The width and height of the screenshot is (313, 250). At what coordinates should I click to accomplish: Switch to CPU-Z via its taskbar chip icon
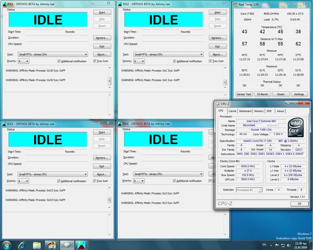(x=67, y=245)
